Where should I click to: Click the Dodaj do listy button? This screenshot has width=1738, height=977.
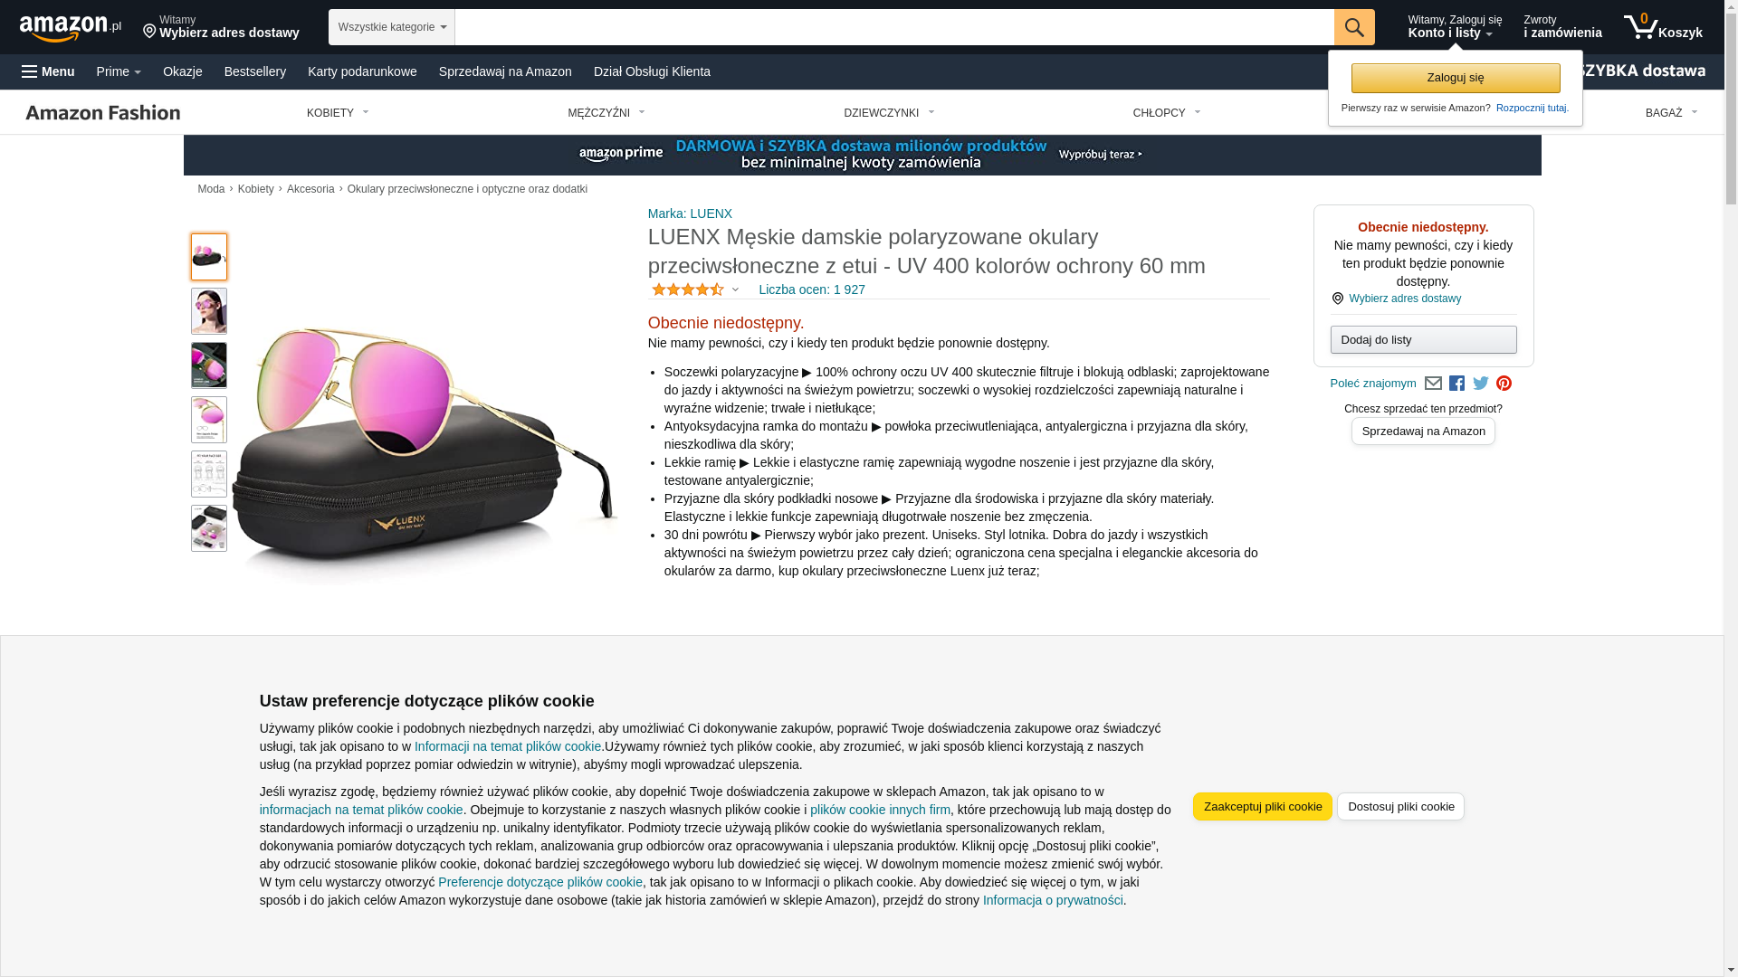click(x=1423, y=340)
